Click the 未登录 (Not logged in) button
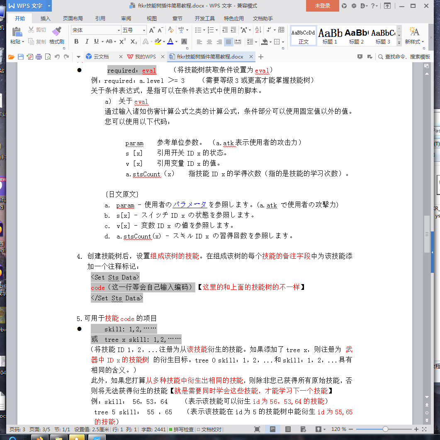Image resolution: width=440 pixels, height=440 pixels. click(322, 6)
